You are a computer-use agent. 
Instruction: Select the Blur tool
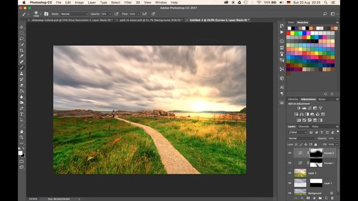click(21, 97)
